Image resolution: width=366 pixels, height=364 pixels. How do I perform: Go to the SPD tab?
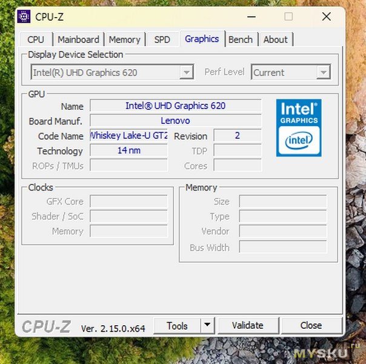pyautogui.click(x=162, y=39)
